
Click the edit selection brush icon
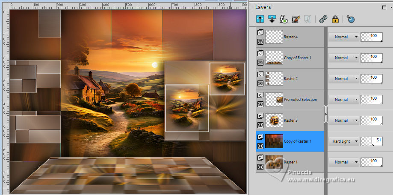(295, 19)
